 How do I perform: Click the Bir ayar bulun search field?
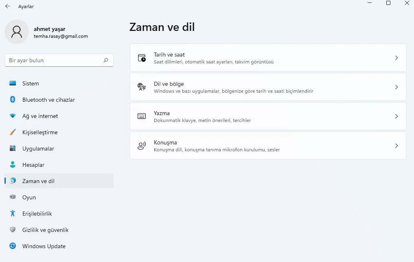[59, 60]
